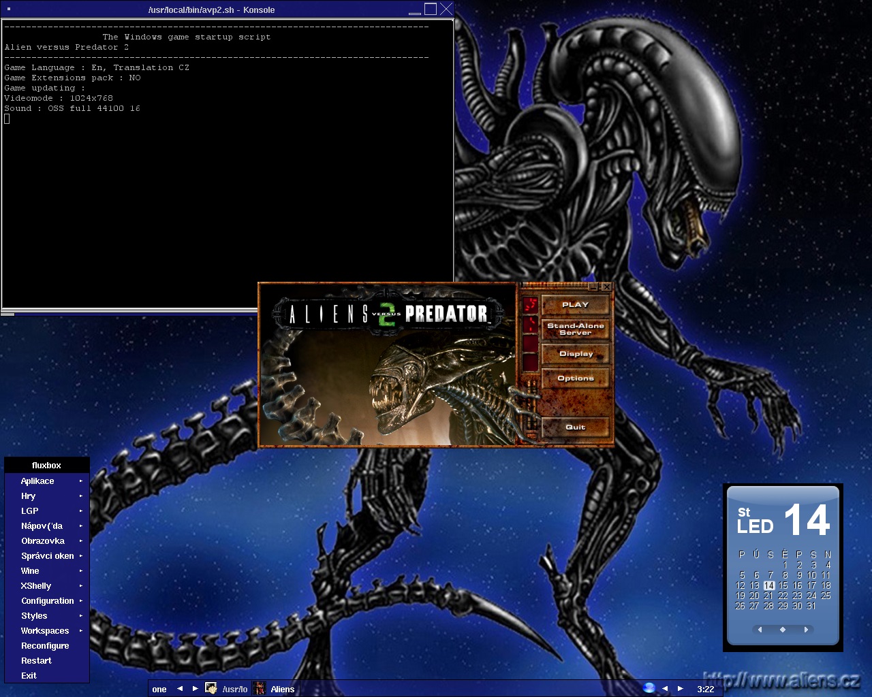872x697 pixels.
Task: Expand the LGP submenu arrow
Action: [80, 511]
